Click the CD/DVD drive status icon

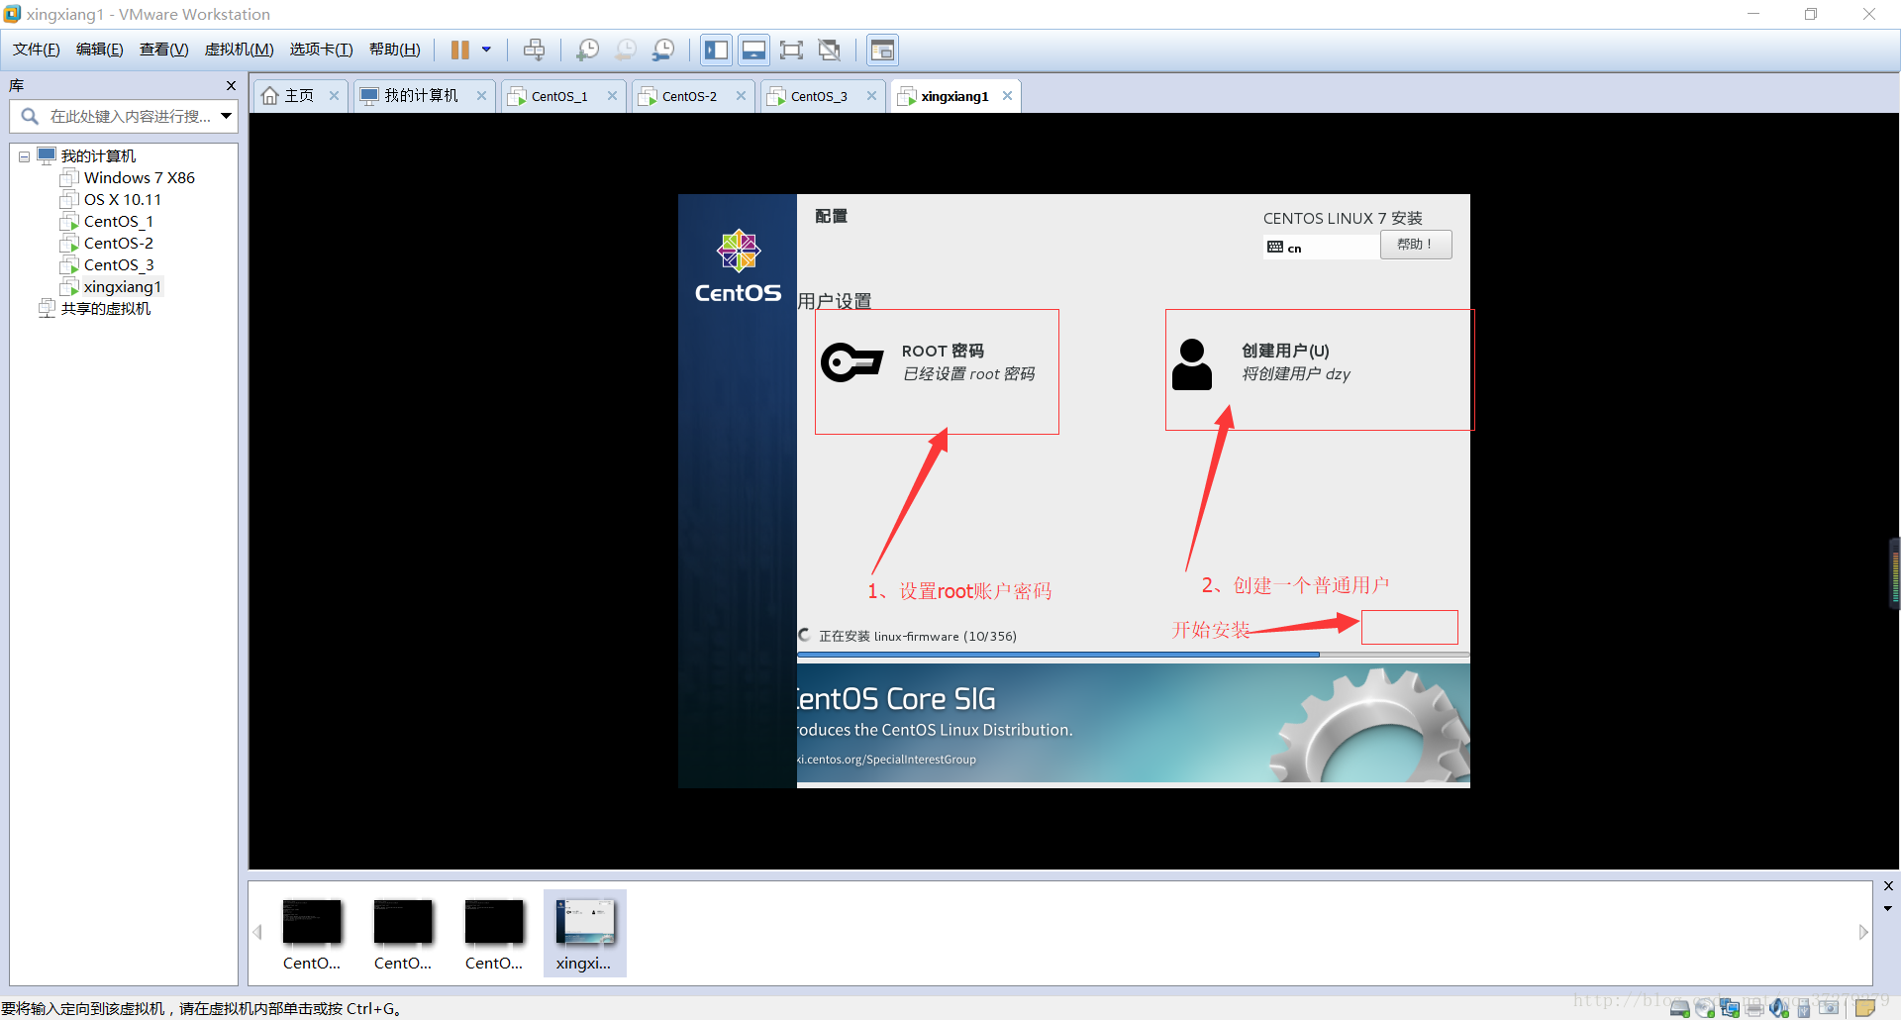tap(1705, 1008)
